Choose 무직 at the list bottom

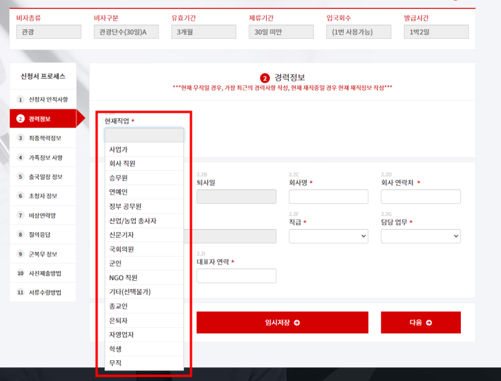(x=144, y=363)
